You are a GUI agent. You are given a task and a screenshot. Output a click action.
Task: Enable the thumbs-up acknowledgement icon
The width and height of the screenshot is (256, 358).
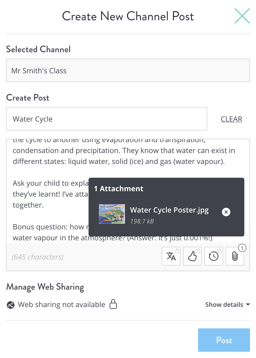point(192,256)
